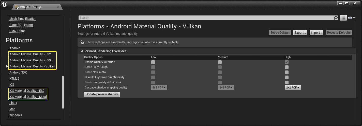This screenshot has width=362, height=126.
Task: Close the Project Settings tab
Action: 58,7
